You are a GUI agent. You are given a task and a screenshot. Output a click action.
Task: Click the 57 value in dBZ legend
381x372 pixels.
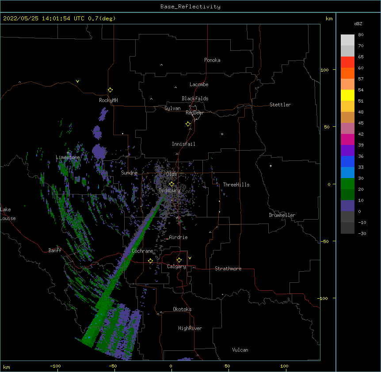pyautogui.click(x=361, y=79)
